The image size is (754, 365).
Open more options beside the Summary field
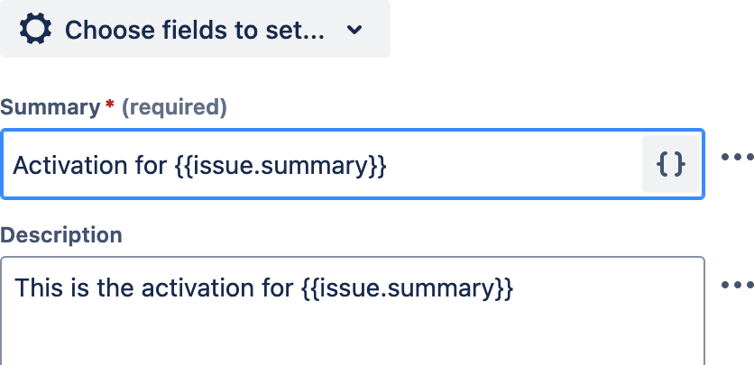738,157
